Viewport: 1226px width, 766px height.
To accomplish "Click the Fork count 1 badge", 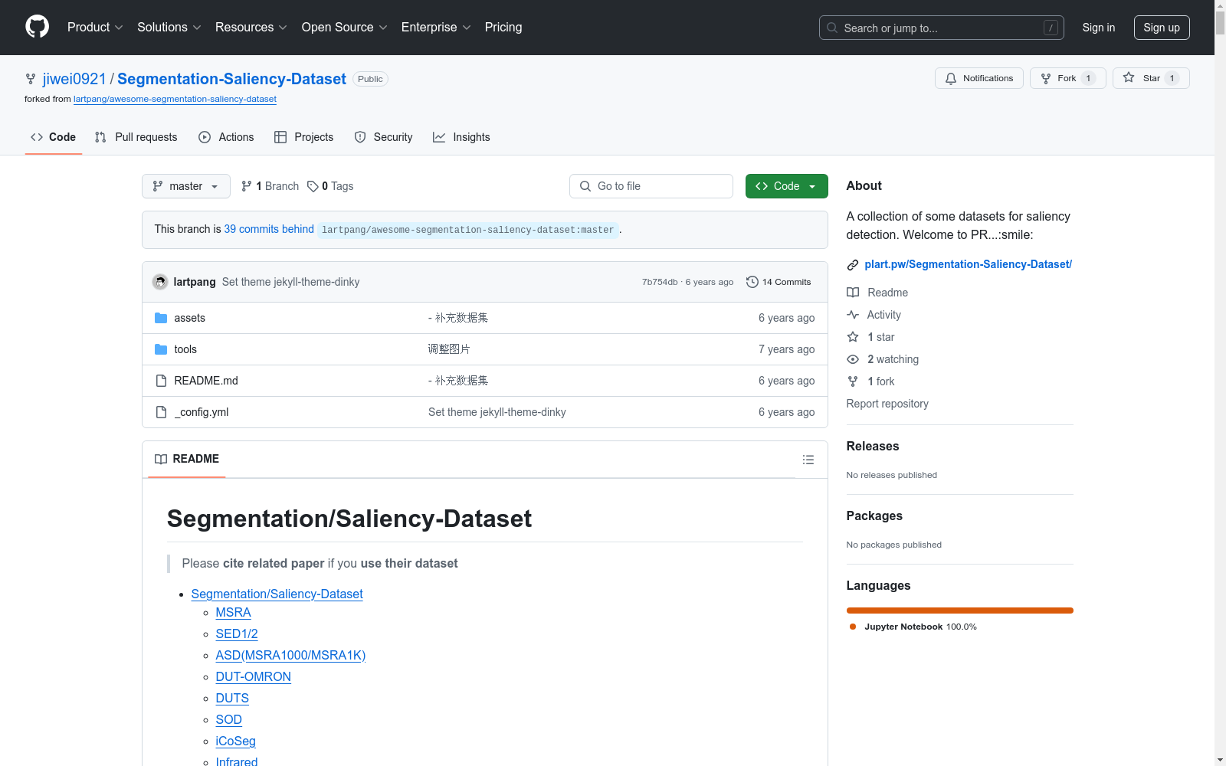I will (x=1088, y=78).
